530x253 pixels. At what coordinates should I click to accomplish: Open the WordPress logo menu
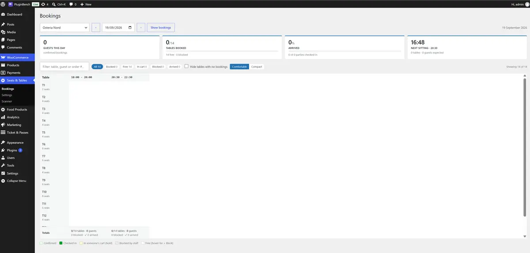tap(3, 4)
